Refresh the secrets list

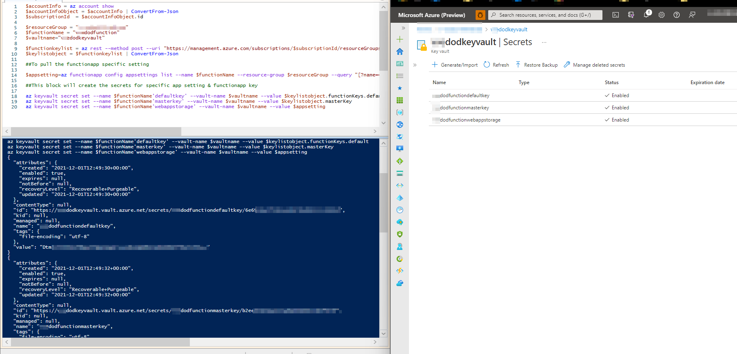click(x=496, y=65)
